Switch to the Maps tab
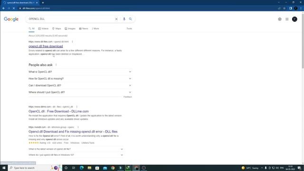Viewport: 304px width, 171px height. (x=57, y=28)
